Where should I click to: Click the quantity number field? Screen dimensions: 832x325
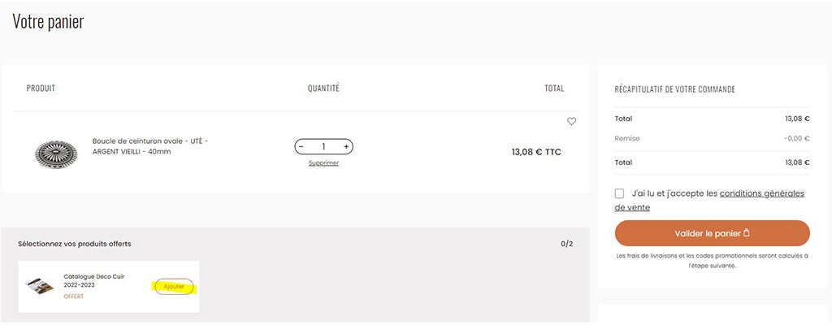323,147
